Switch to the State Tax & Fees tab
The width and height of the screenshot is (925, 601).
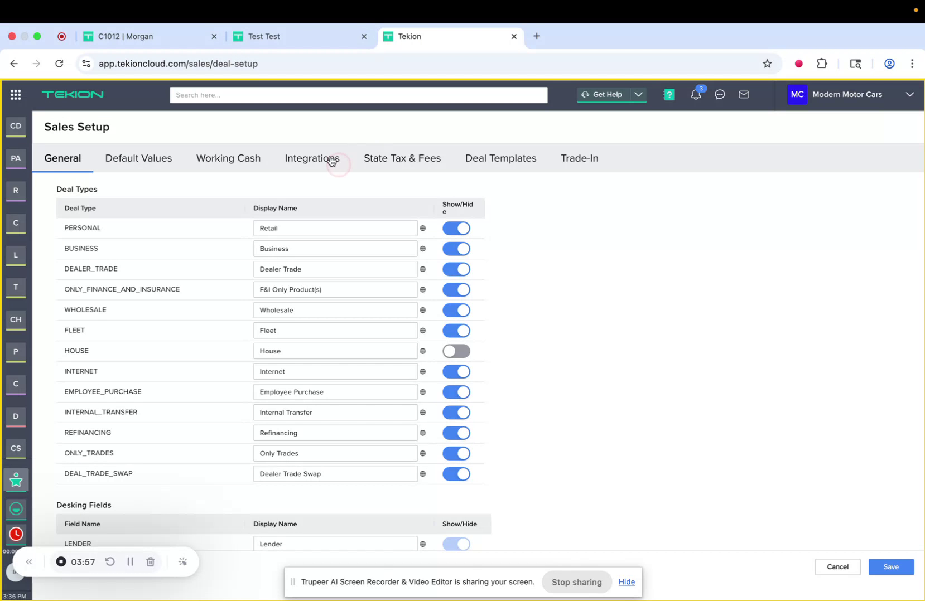402,158
